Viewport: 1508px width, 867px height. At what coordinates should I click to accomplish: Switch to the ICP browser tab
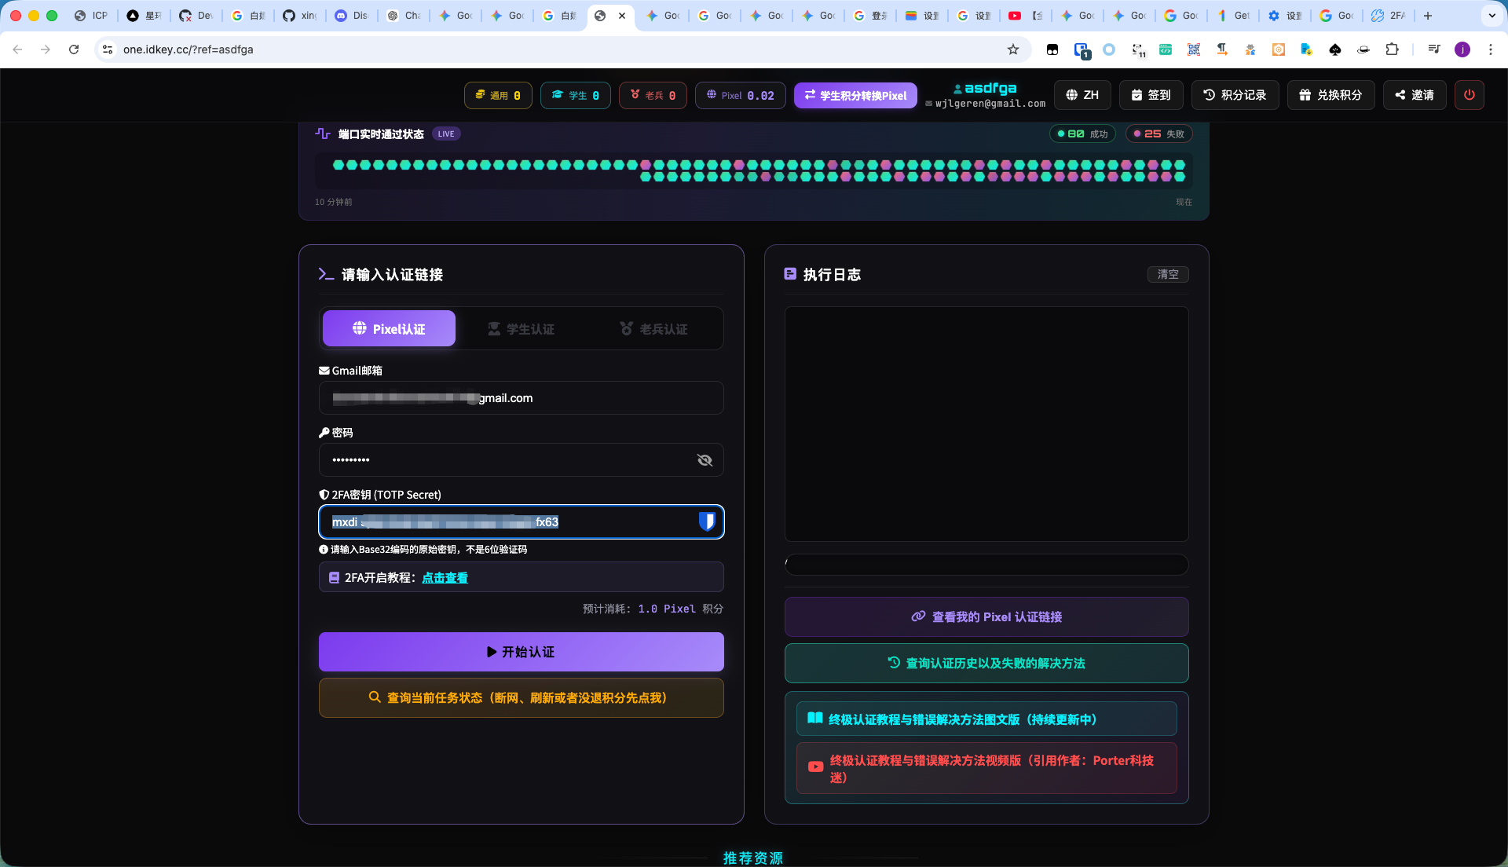[x=91, y=16]
